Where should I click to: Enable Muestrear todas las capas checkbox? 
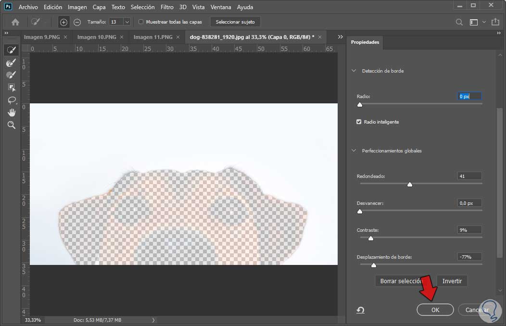[141, 22]
